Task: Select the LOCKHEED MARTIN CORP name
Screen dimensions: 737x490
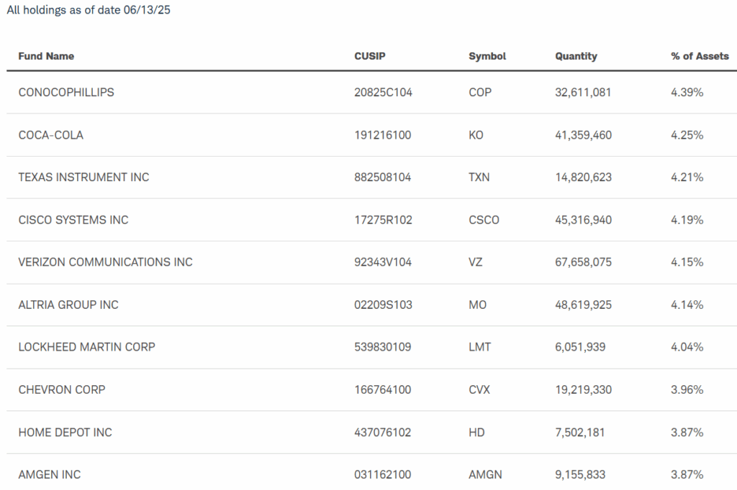Action: pyautogui.click(x=86, y=347)
